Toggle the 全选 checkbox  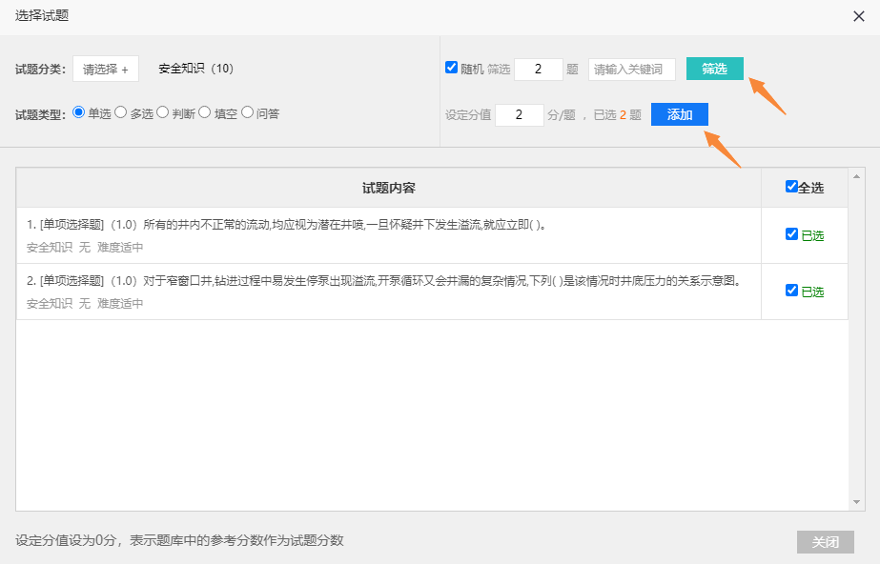coord(791,187)
